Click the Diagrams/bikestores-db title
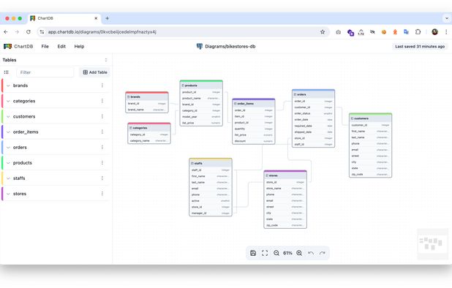Viewport: 452px width, 288px height. [x=230, y=46]
